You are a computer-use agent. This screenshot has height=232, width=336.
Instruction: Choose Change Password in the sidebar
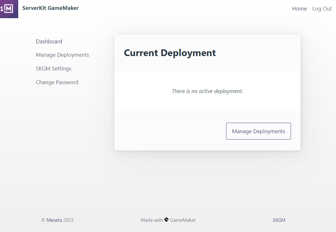pos(57,82)
